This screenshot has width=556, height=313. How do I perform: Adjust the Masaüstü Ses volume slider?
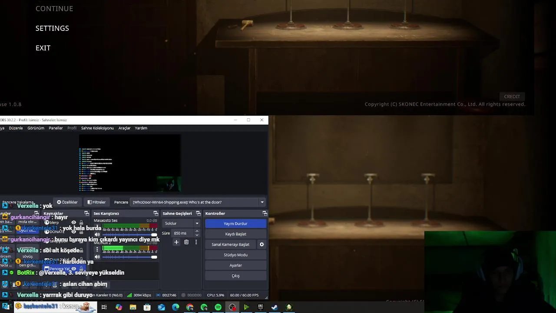coord(130,235)
